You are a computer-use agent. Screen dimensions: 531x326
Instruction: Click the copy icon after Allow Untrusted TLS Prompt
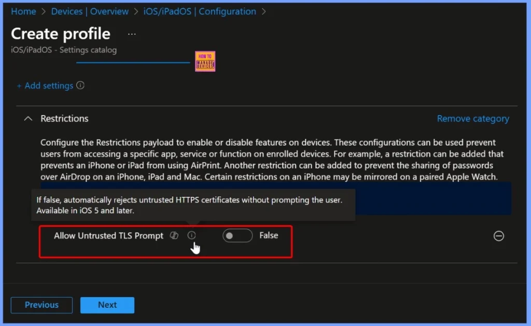[x=174, y=235]
